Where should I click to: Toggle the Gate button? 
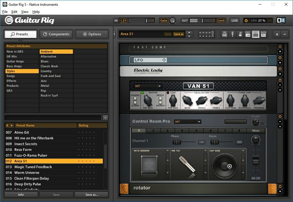click(x=164, y=21)
